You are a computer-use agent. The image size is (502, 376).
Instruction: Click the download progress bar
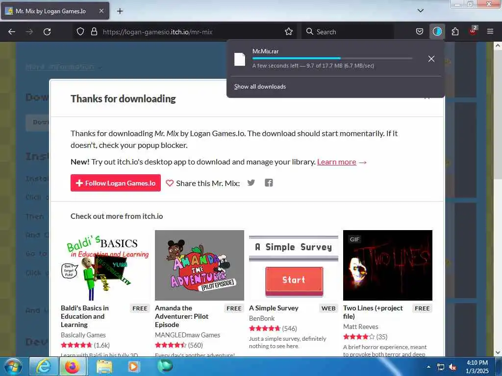pos(332,59)
